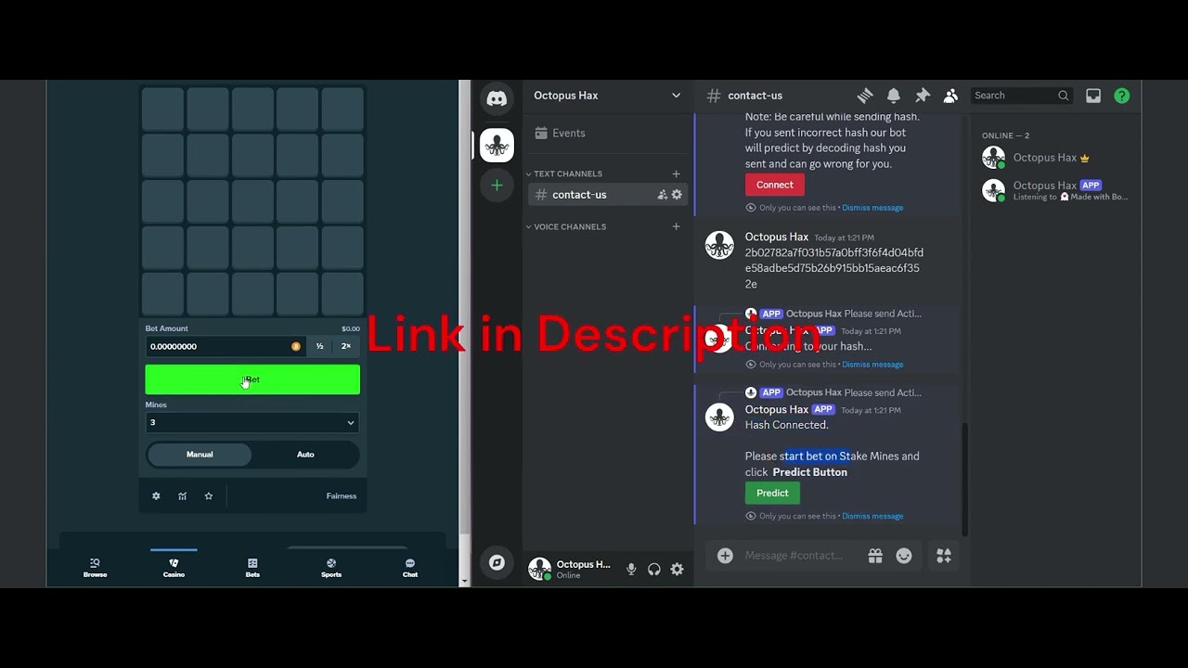Open Chat in Stake bottom navigation
Image resolution: width=1188 pixels, height=668 pixels.
[410, 568]
